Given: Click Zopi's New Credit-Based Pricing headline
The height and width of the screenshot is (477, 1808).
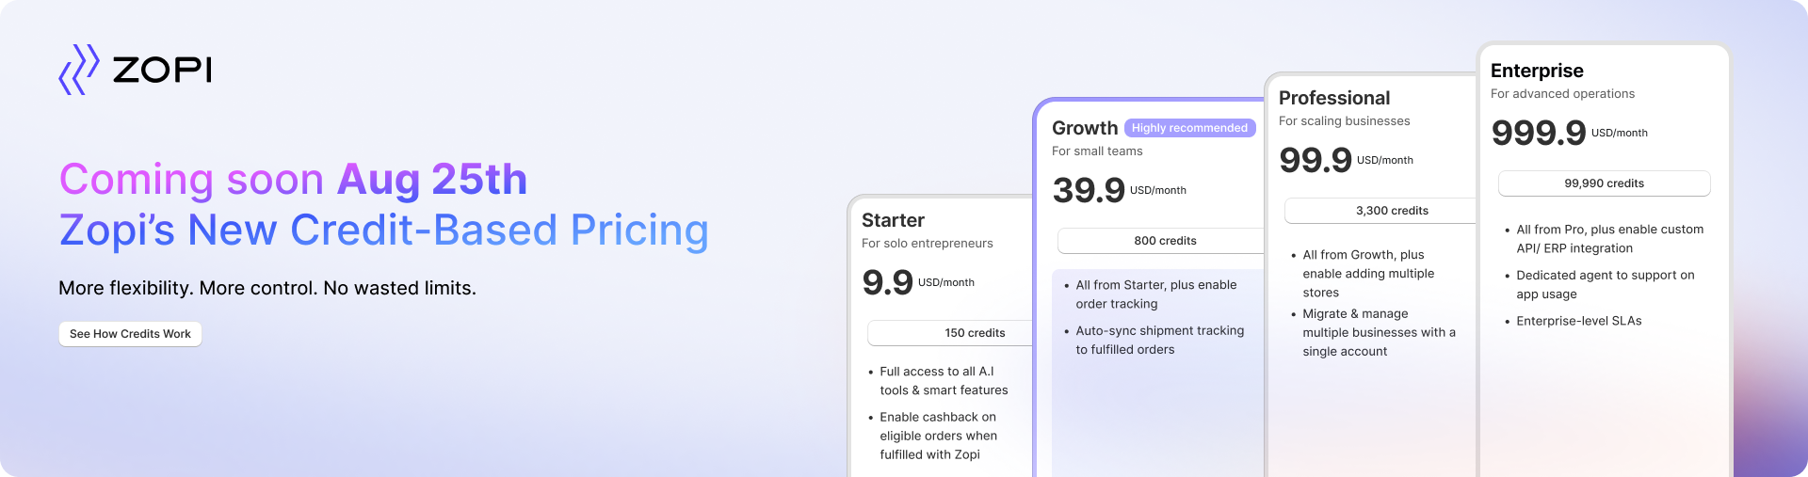Looking at the screenshot, I should [x=383, y=231].
